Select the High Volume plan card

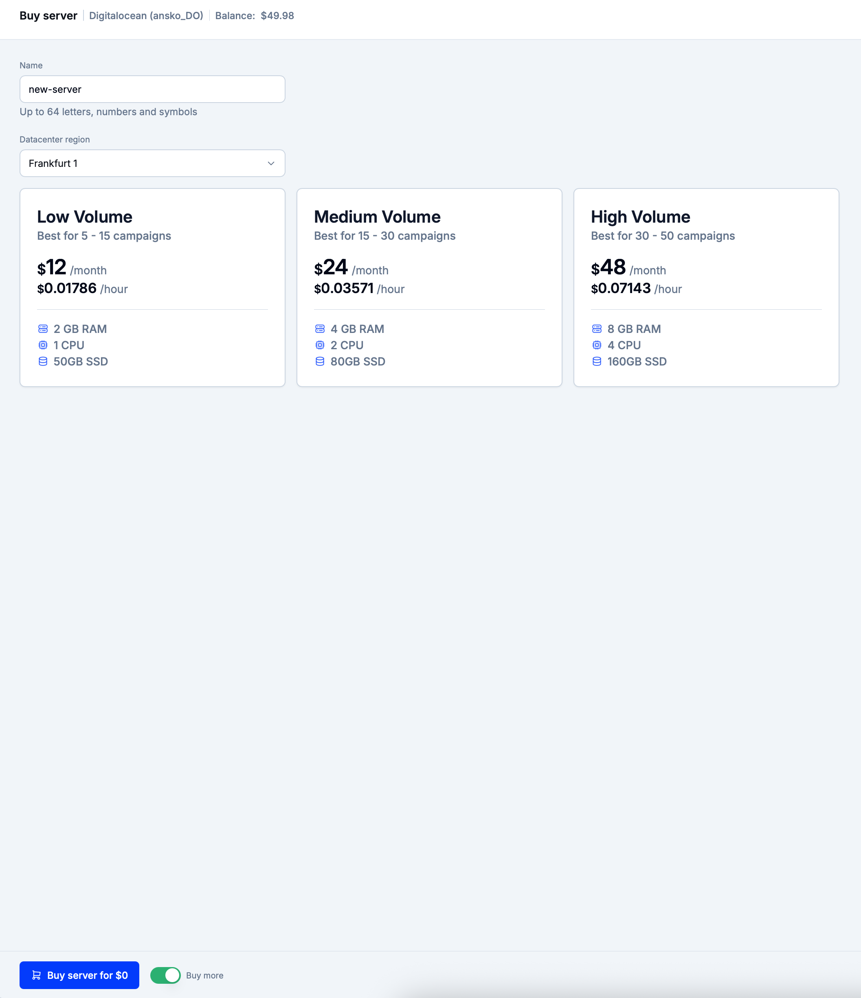point(706,287)
